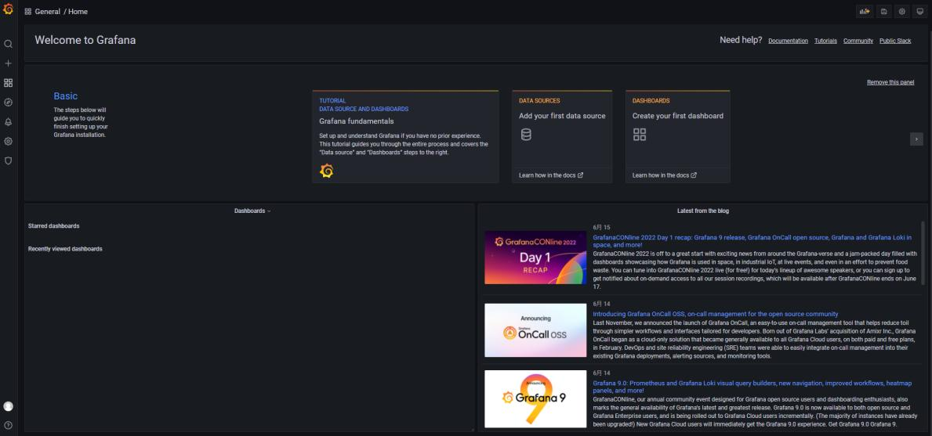Click the Save dashboard icon
932x436 pixels.
tap(884, 11)
